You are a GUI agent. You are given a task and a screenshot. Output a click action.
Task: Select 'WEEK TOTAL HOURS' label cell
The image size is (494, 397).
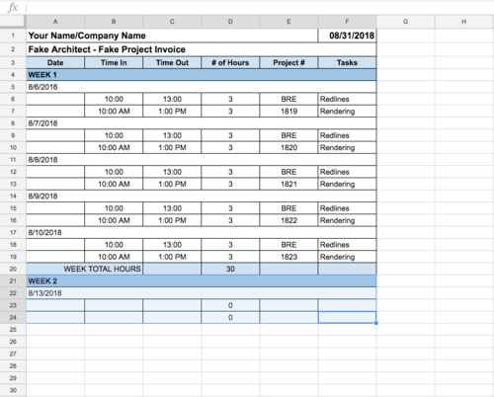[x=84, y=269]
